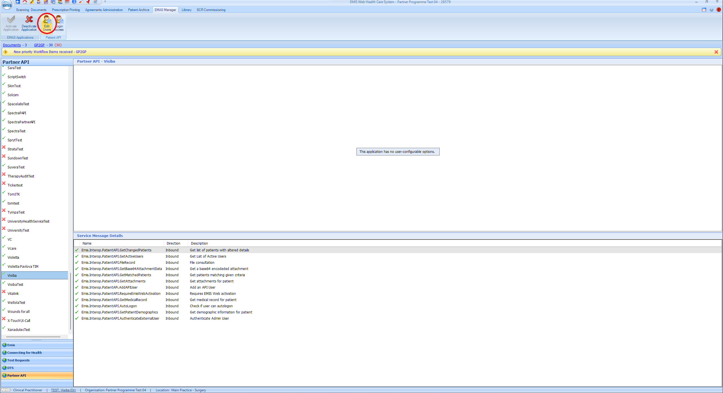Open Prescription Printing tab

click(66, 10)
